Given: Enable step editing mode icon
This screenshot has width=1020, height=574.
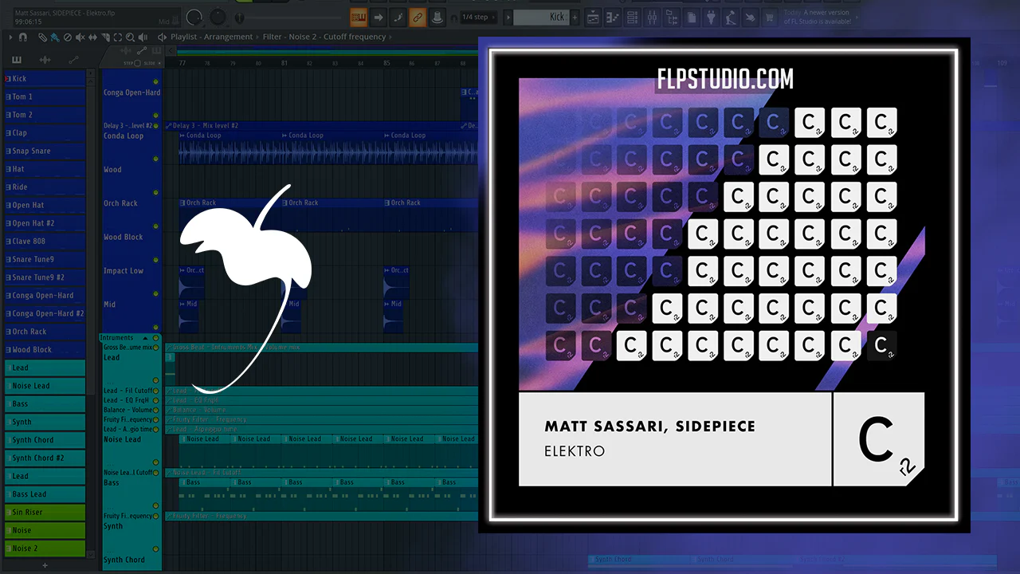Looking at the screenshot, I should pos(398,17).
